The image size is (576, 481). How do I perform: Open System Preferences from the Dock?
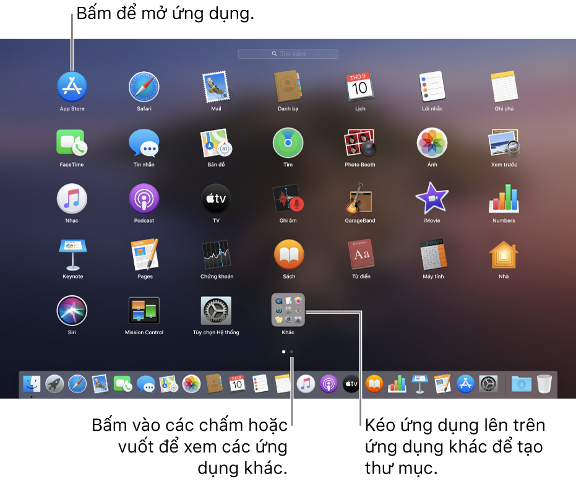coord(488,384)
